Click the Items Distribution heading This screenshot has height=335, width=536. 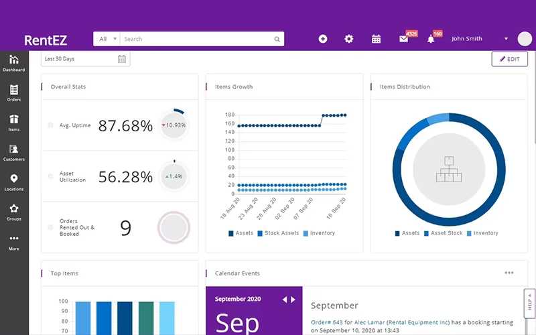click(405, 87)
